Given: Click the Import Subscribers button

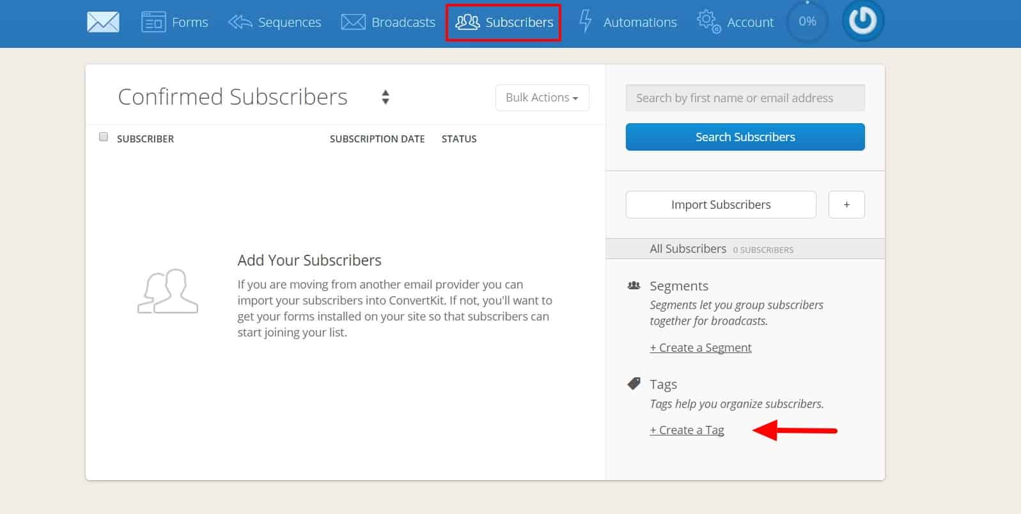Looking at the screenshot, I should point(721,204).
